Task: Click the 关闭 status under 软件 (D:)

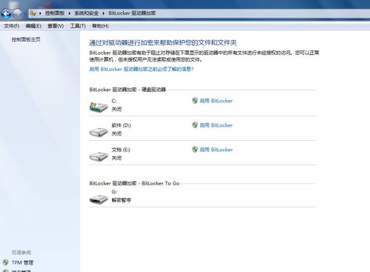Action: click(x=116, y=133)
